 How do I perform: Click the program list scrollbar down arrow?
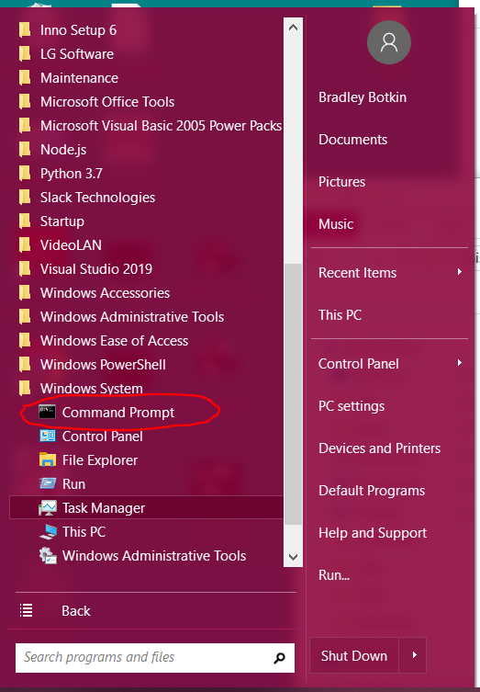point(293,557)
